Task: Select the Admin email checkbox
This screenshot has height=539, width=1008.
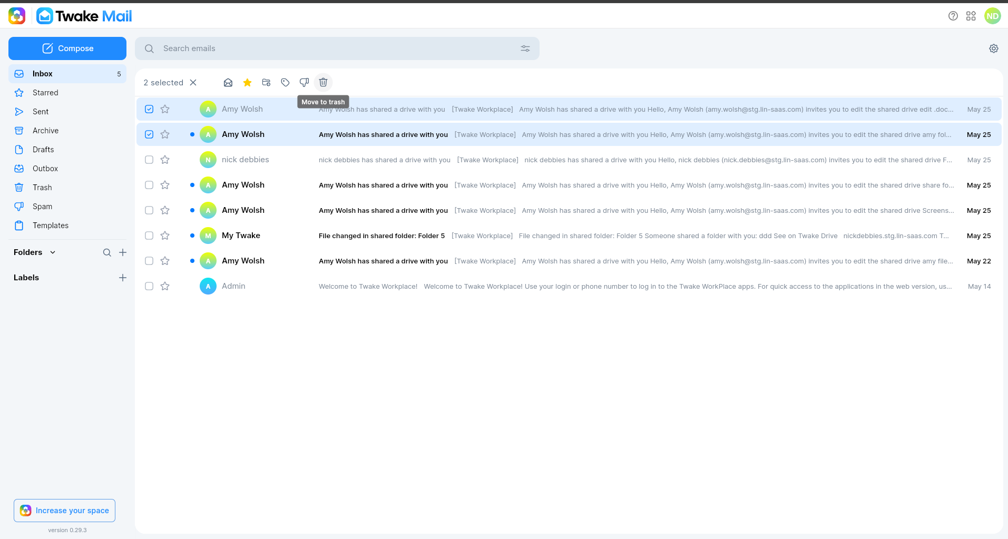Action: point(149,286)
